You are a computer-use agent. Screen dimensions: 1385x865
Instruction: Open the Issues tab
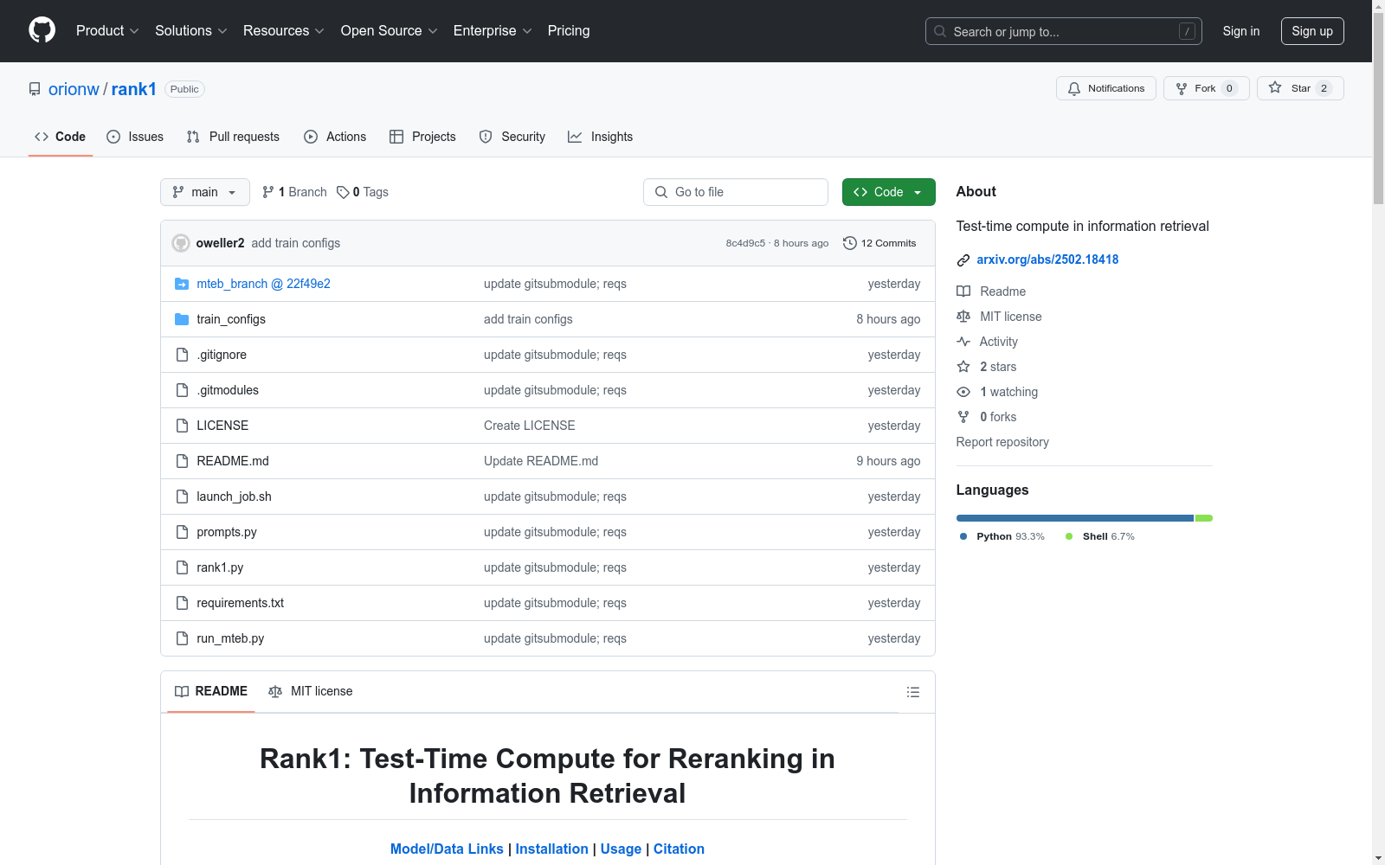click(135, 137)
